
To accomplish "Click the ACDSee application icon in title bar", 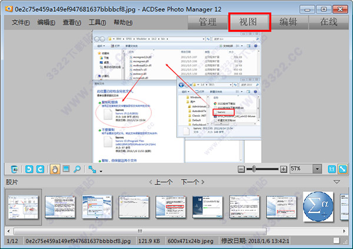I will pos(9,9).
